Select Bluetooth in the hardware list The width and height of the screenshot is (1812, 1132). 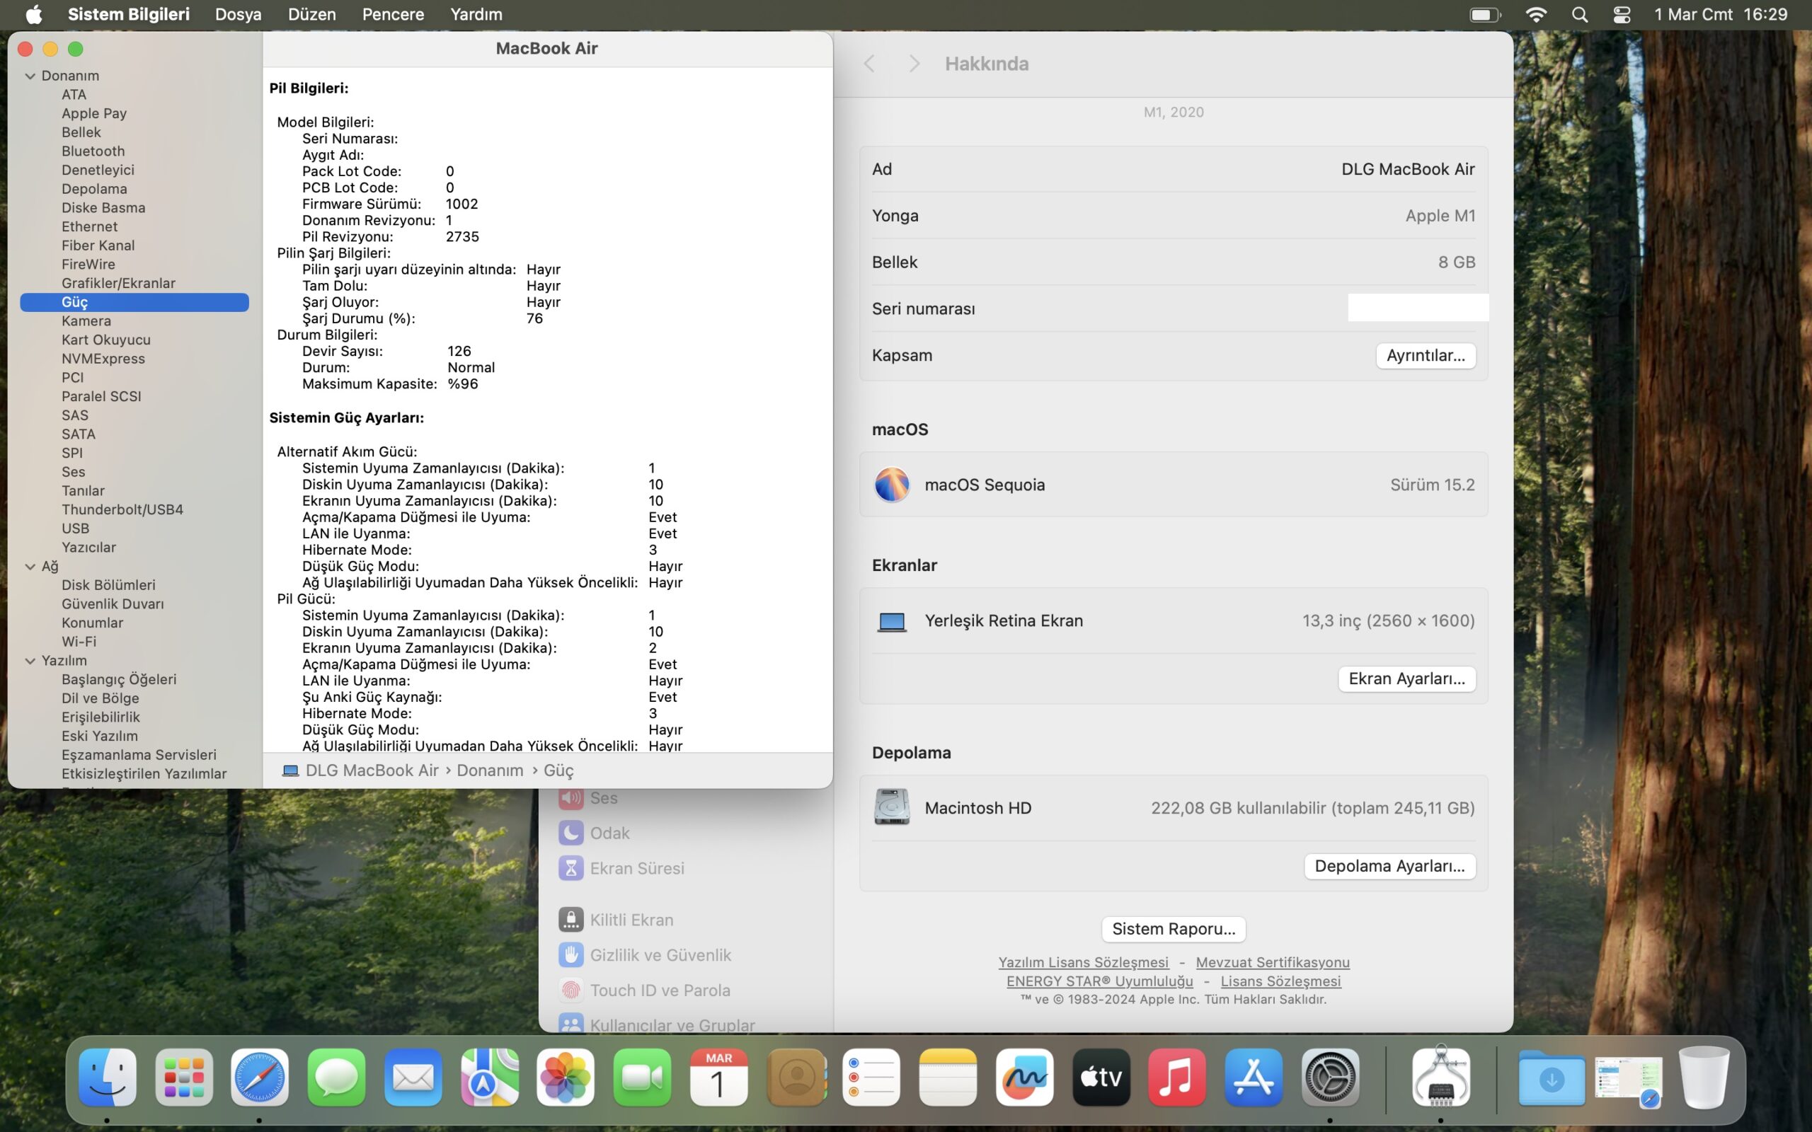click(93, 151)
